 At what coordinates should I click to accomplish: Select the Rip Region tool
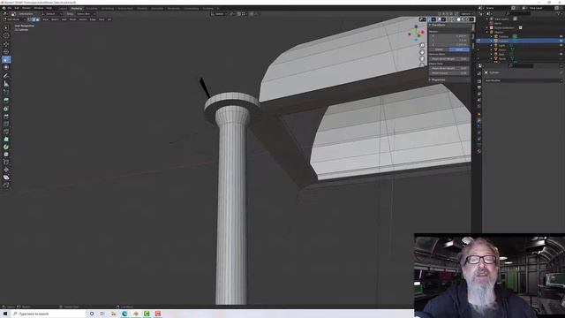coord(6,185)
